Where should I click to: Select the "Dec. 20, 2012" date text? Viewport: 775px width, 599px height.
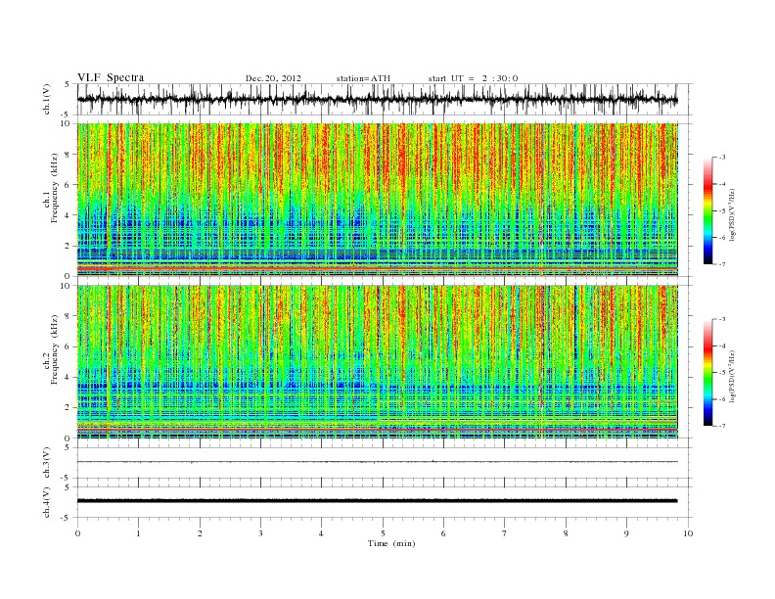coord(273,78)
